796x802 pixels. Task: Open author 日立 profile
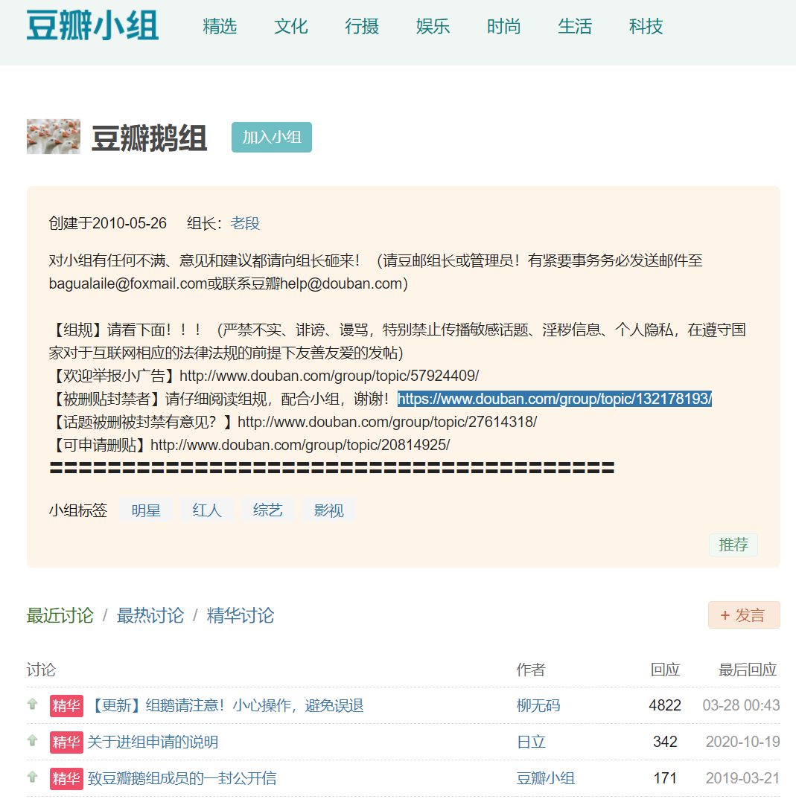[531, 742]
